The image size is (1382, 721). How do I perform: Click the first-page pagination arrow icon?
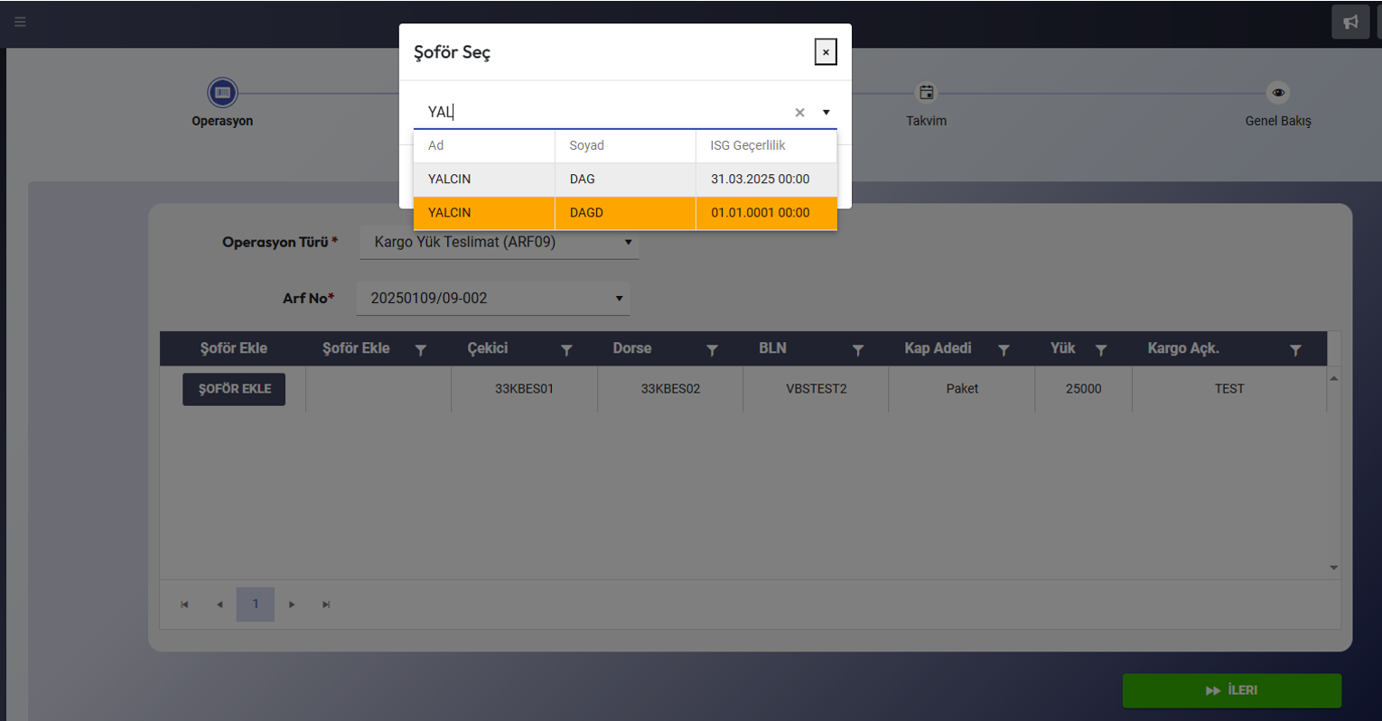(184, 605)
